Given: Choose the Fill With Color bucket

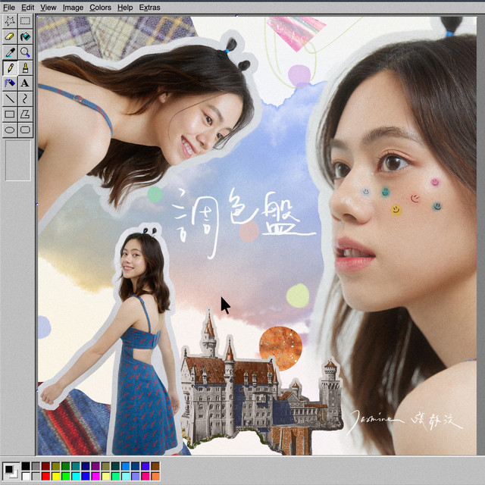Looking at the screenshot, I should (25, 36).
